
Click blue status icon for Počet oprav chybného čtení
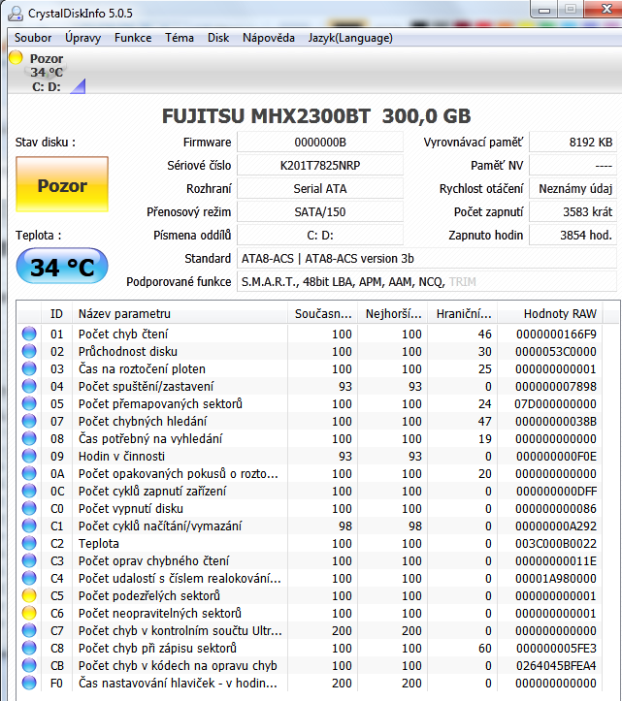point(29,560)
